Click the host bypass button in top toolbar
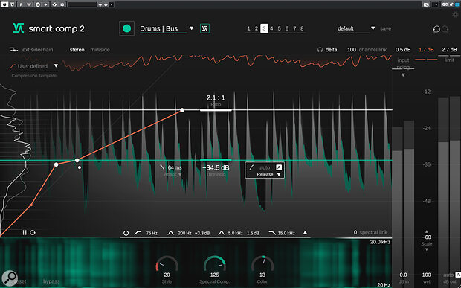The image size is (461, 288). pos(4,4)
